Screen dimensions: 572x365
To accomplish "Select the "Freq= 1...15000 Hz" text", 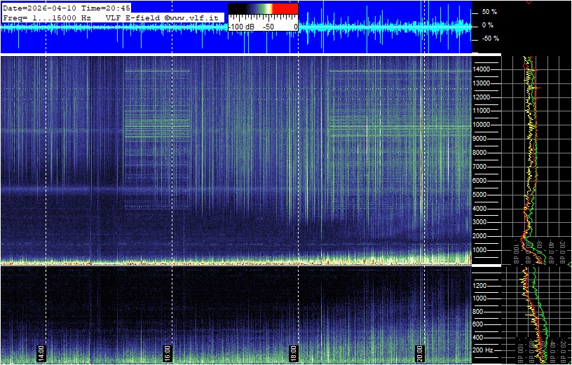I will pos(47,18).
